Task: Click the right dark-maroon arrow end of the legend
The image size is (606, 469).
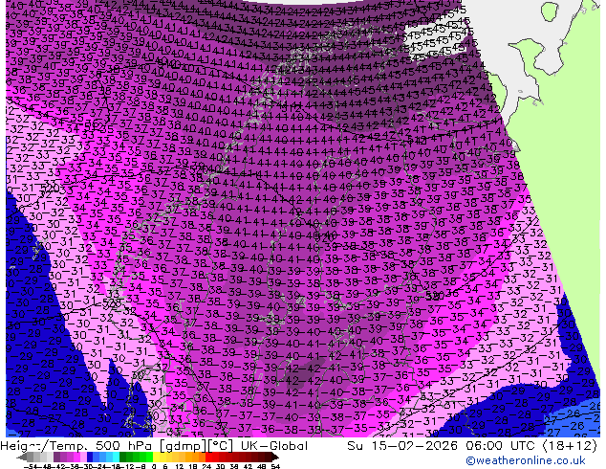Action: (274, 458)
